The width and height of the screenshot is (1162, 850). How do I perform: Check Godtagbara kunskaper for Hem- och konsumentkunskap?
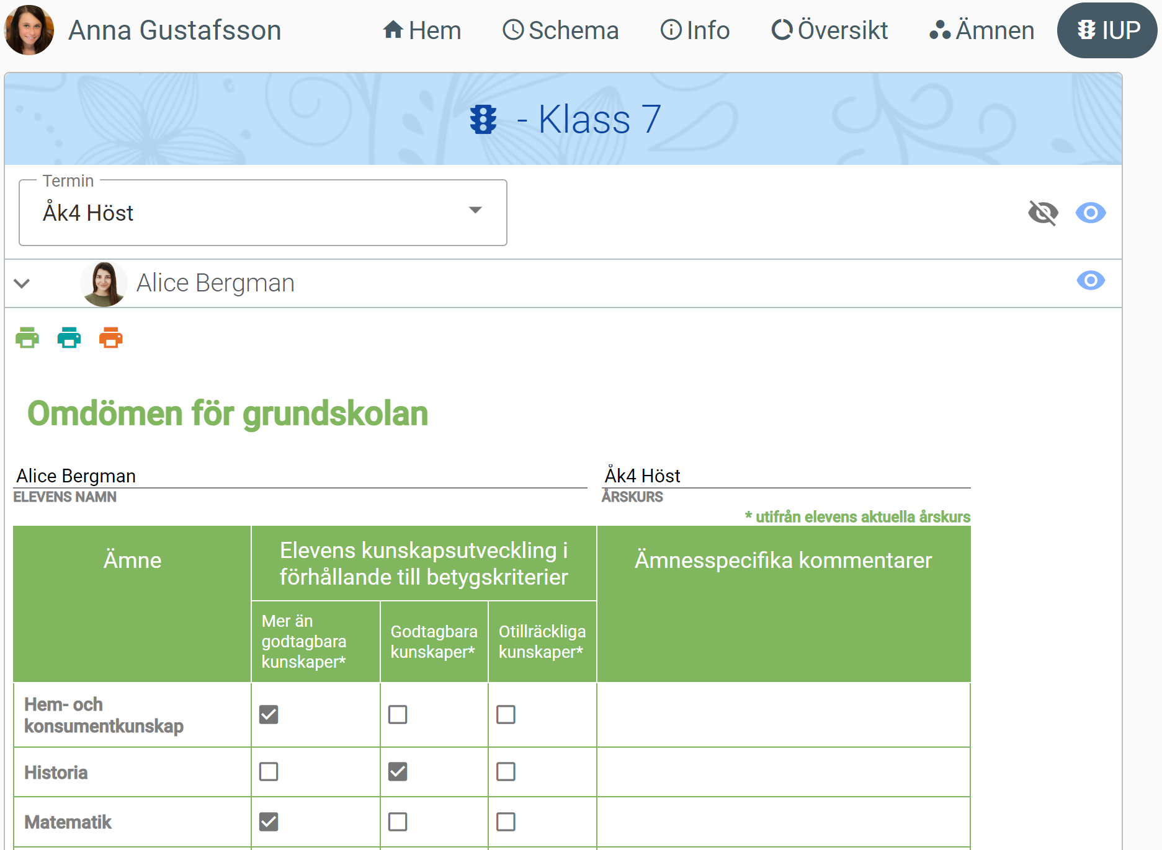[x=398, y=714]
